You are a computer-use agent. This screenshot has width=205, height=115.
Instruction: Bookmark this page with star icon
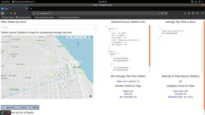[x=166, y=13]
